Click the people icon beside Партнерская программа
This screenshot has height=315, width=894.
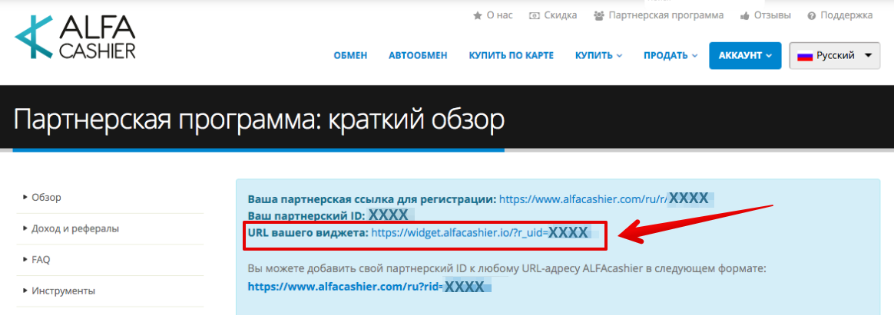pyautogui.click(x=598, y=15)
